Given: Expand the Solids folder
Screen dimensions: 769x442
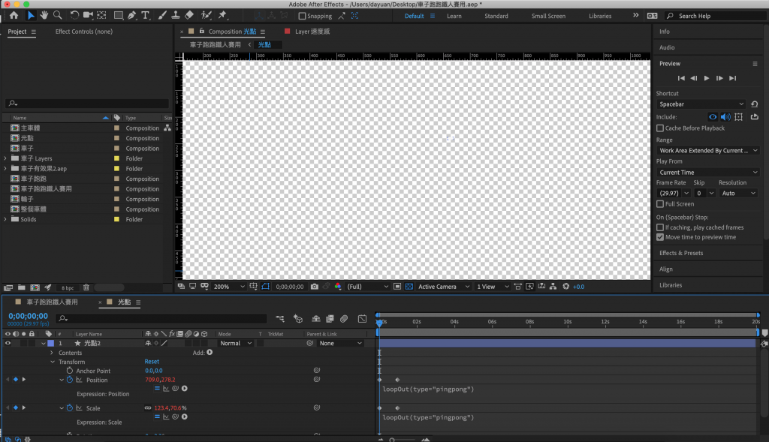Looking at the screenshot, I should coord(5,219).
